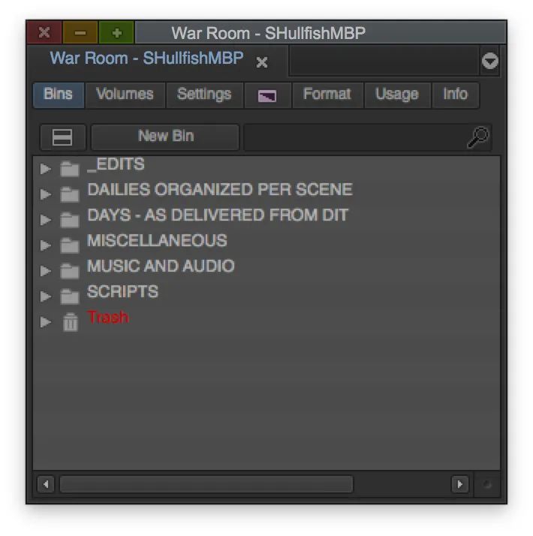Expand the DAILIES ORGANIZED PER SCENE folder
This screenshot has width=533, height=536.
tap(46, 194)
